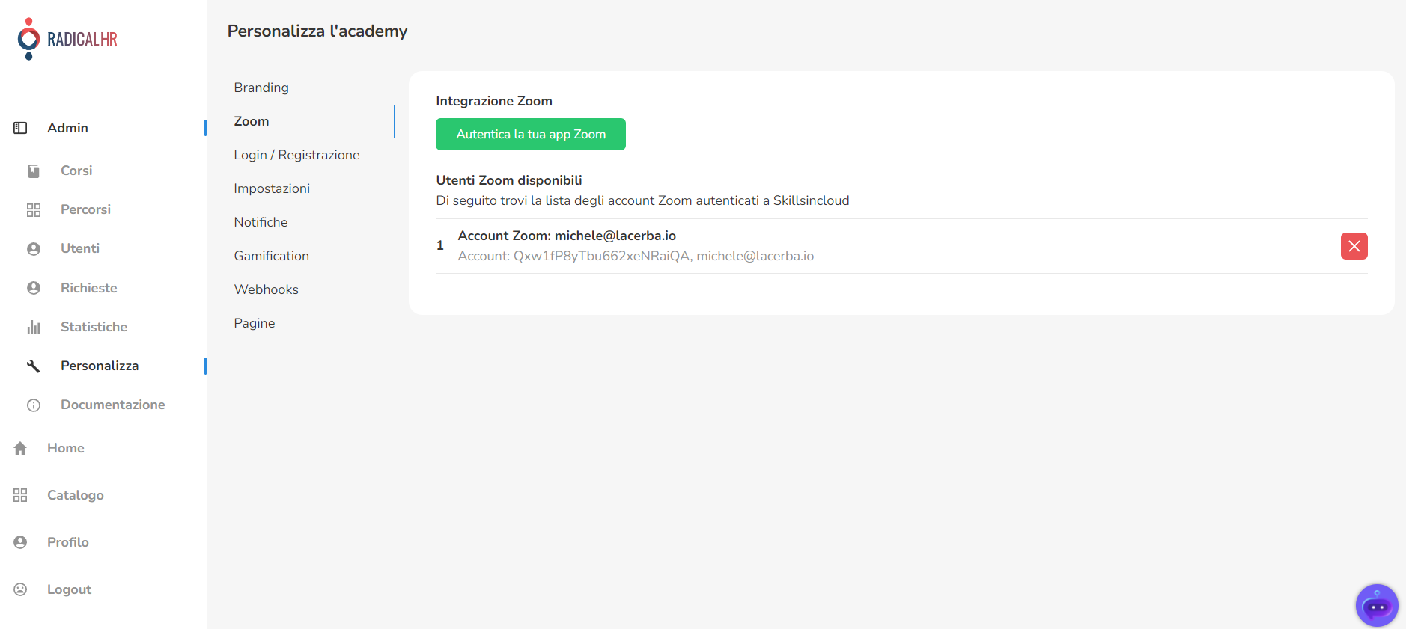This screenshot has height=629, width=1406.
Task: Open the chatbot assistant bubble
Action: click(x=1377, y=605)
